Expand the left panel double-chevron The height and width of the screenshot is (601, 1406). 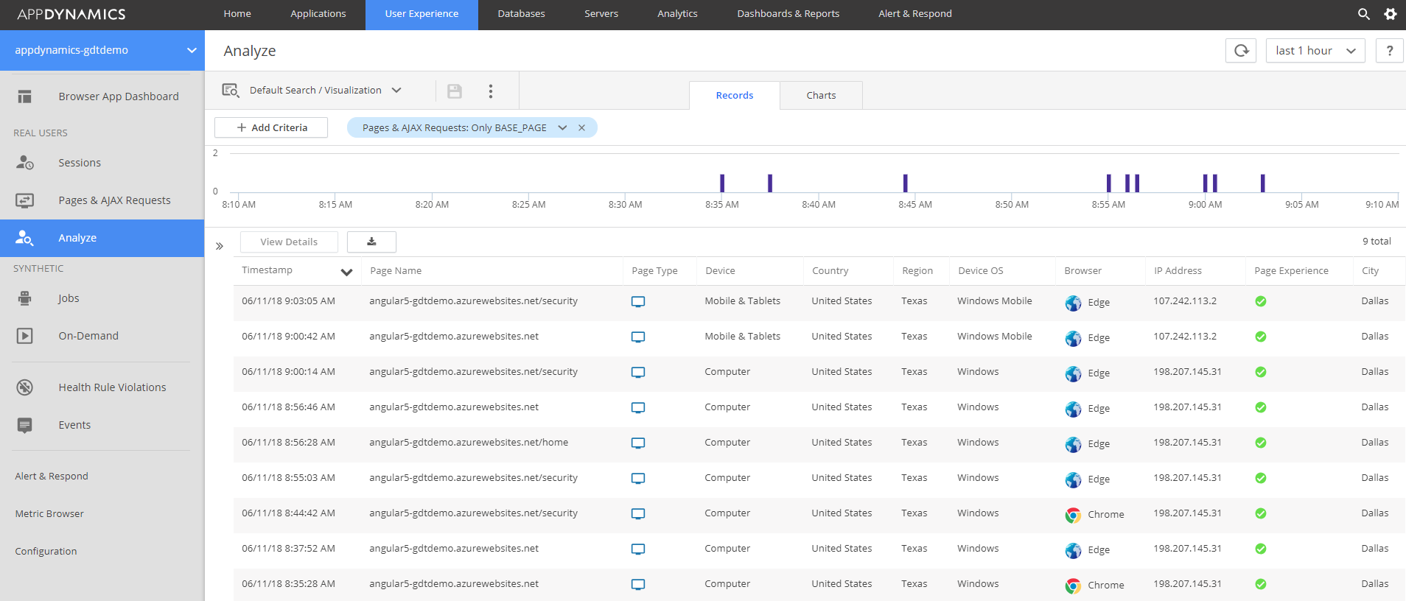point(219,246)
